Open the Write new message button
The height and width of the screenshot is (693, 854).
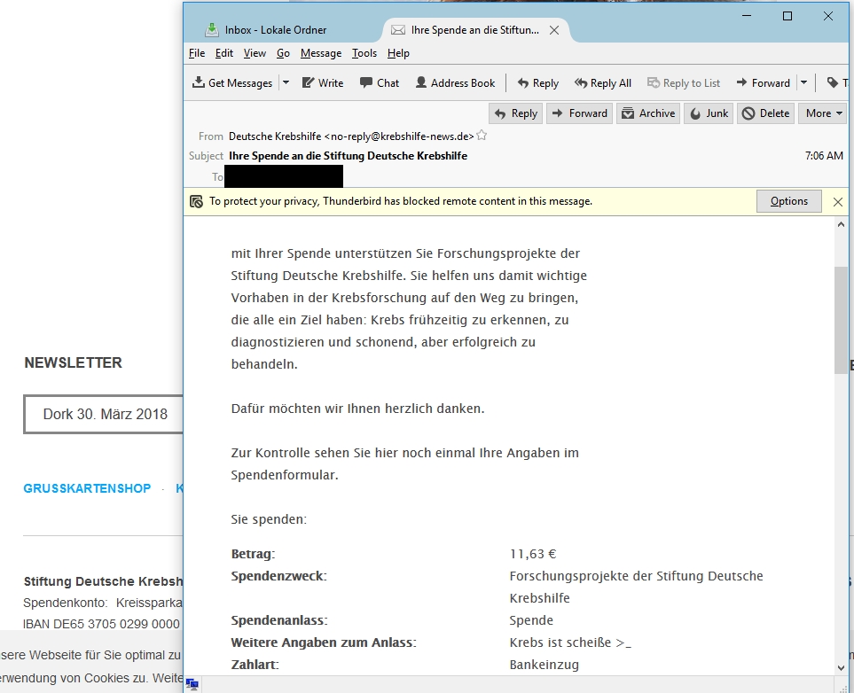point(323,82)
